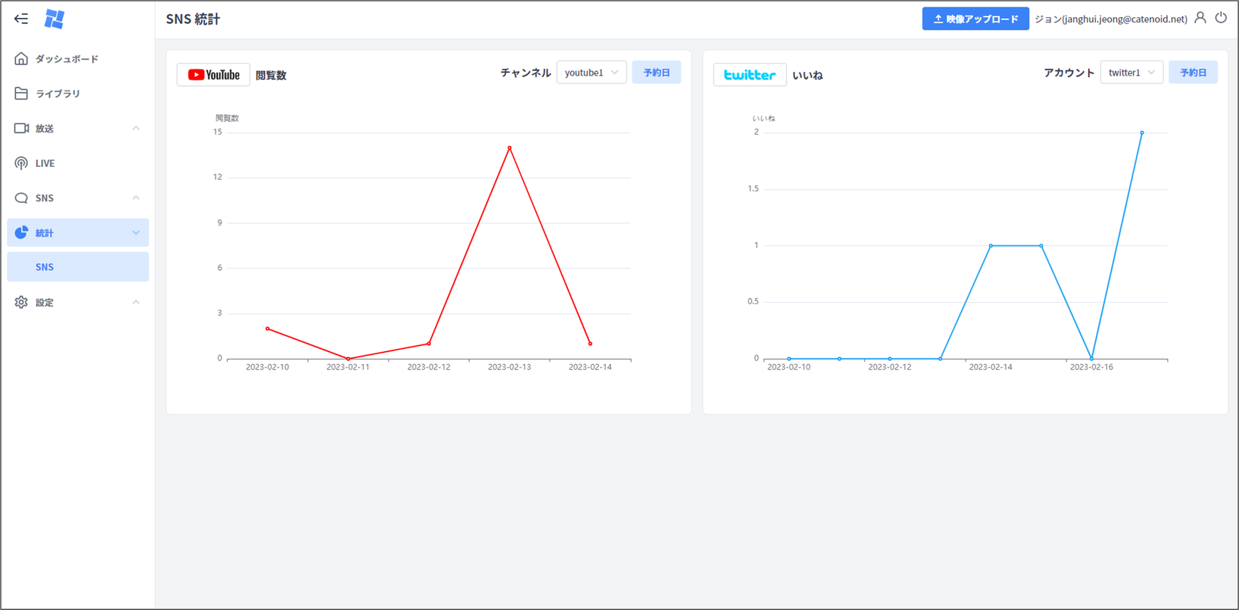The width and height of the screenshot is (1239, 610).
Task: Open the twitter1 account dropdown
Action: pyautogui.click(x=1131, y=73)
